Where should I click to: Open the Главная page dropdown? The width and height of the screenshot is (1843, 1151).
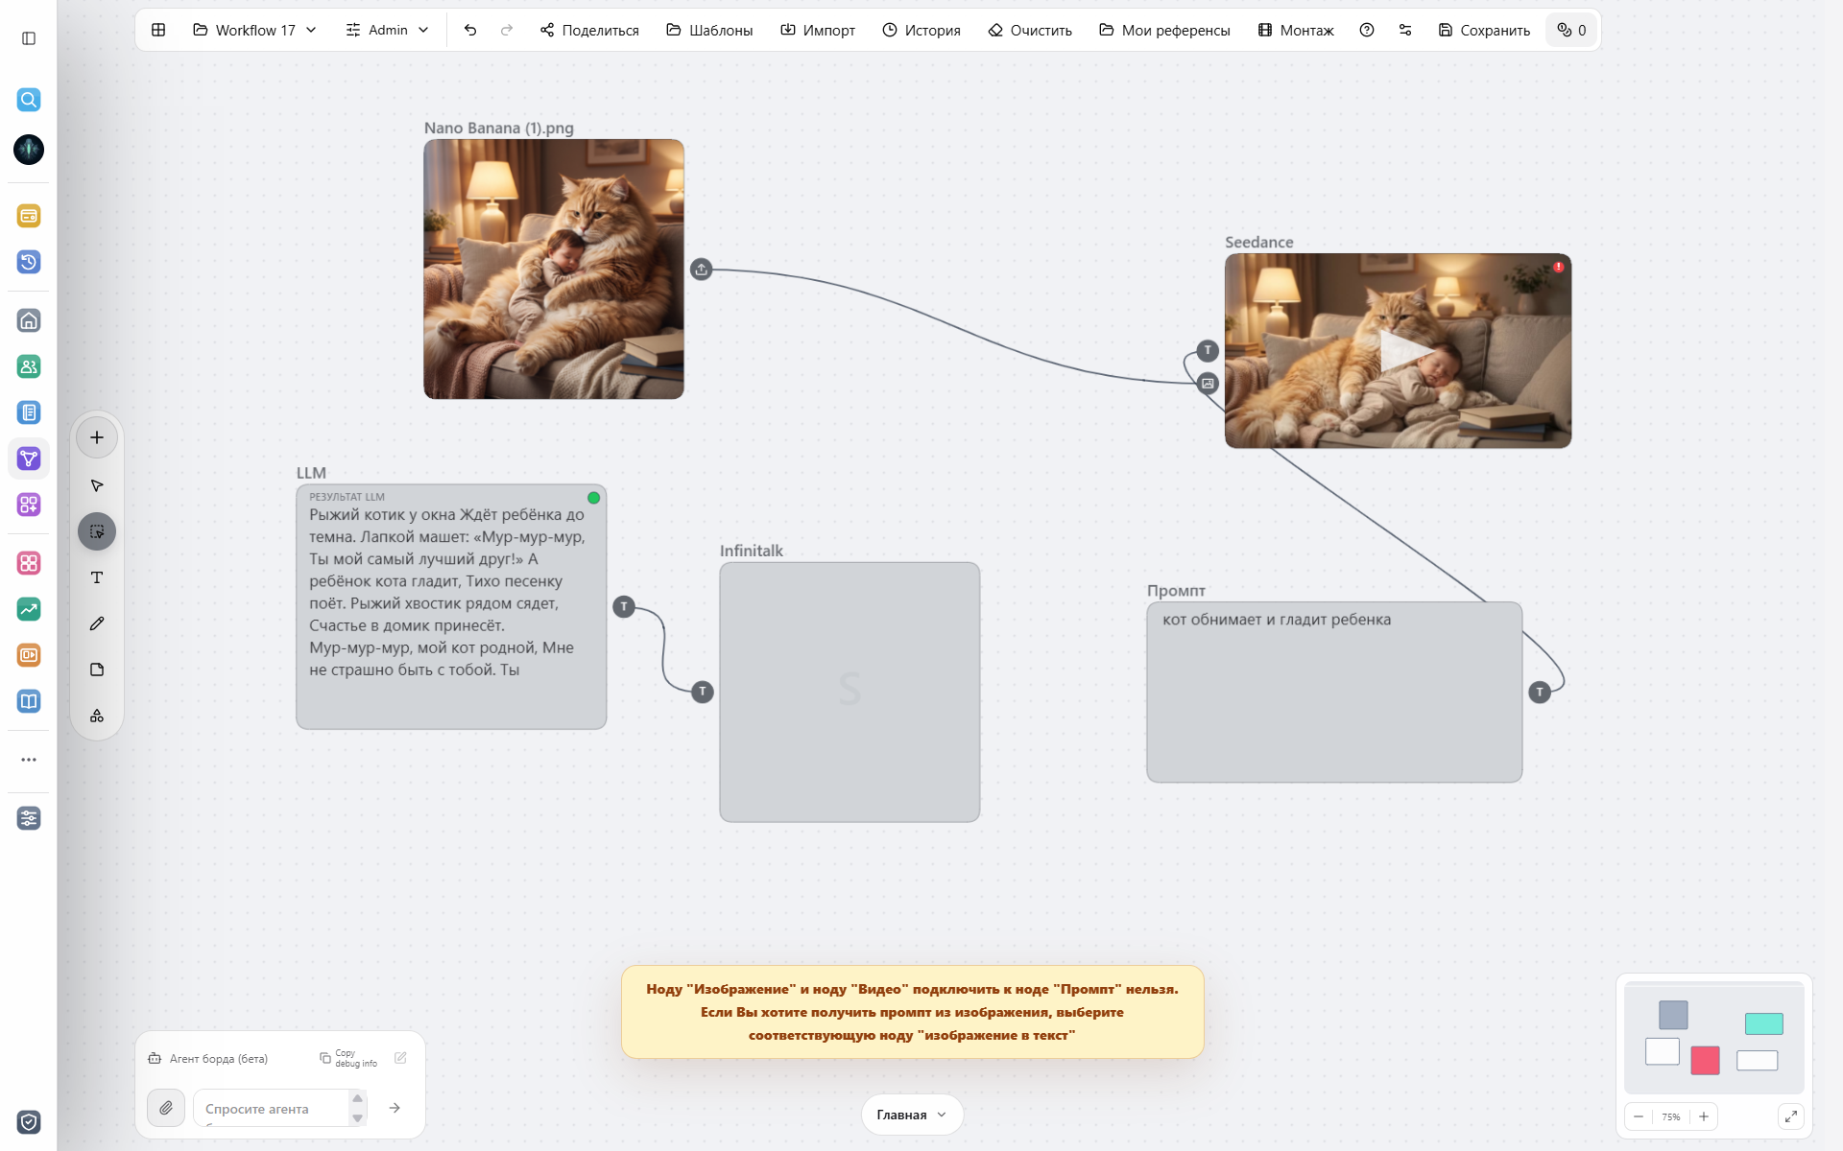pyautogui.click(x=912, y=1115)
